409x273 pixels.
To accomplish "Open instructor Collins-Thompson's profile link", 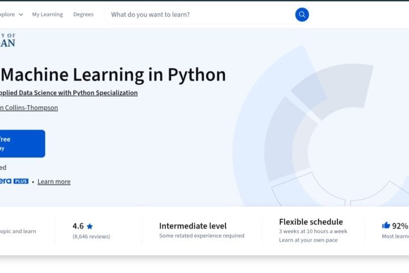I will click(x=29, y=107).
